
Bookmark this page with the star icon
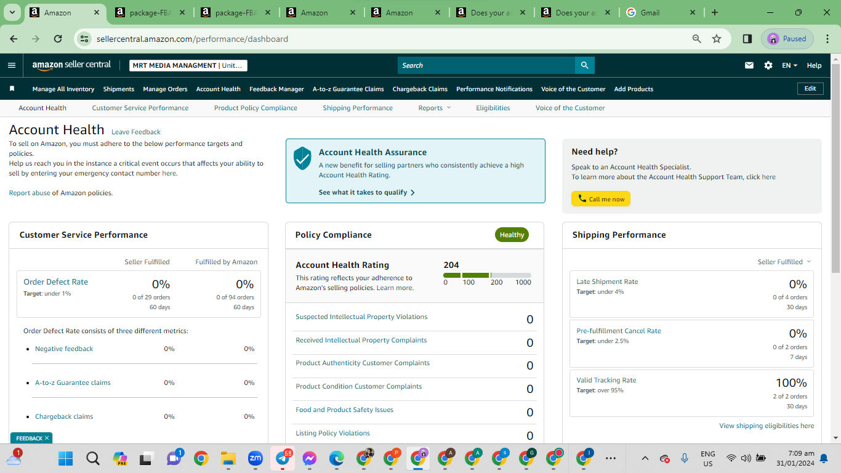(x=717, y=39)
